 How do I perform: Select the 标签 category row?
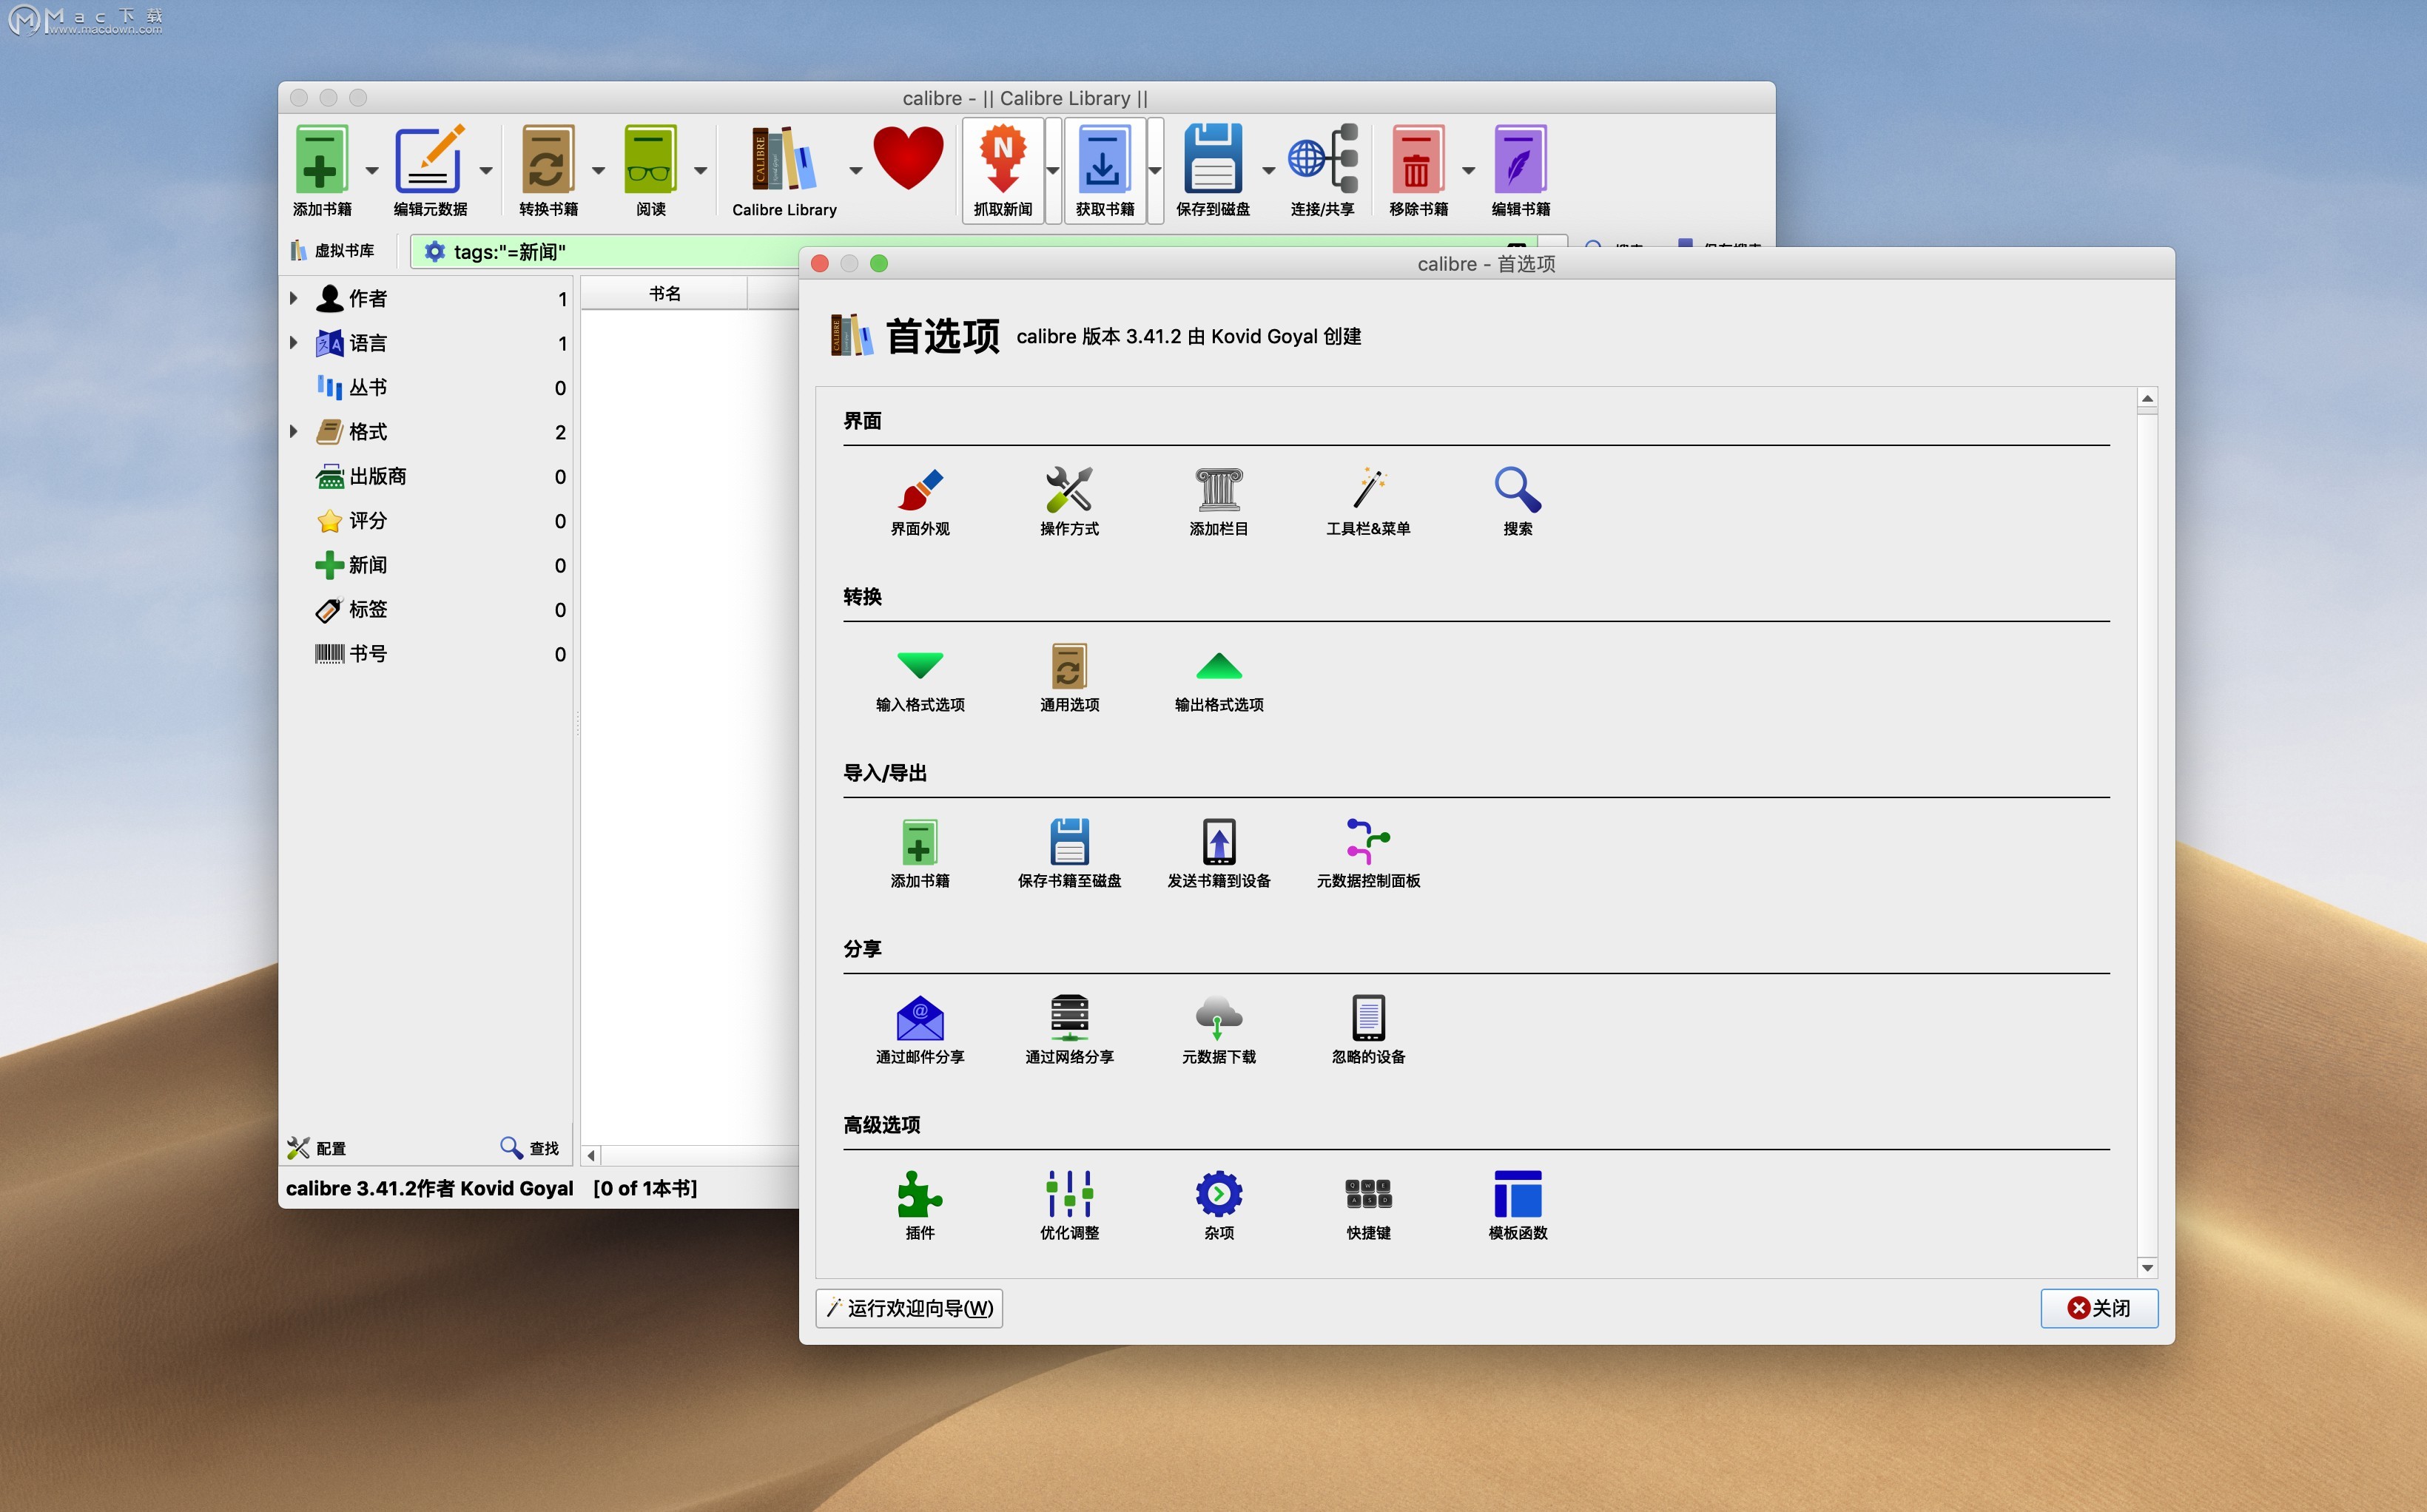427,609
